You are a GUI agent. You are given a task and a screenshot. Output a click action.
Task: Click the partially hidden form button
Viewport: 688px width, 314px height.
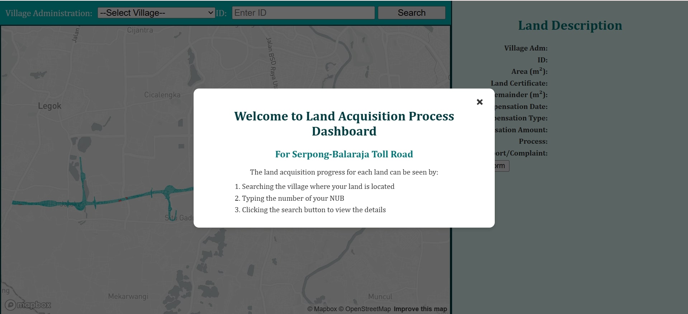click(502, 166)
